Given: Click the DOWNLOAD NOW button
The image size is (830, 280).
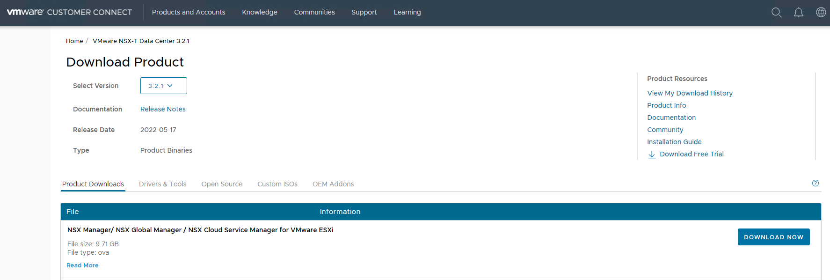Looking at the screenshot, I should coord(774,237).
